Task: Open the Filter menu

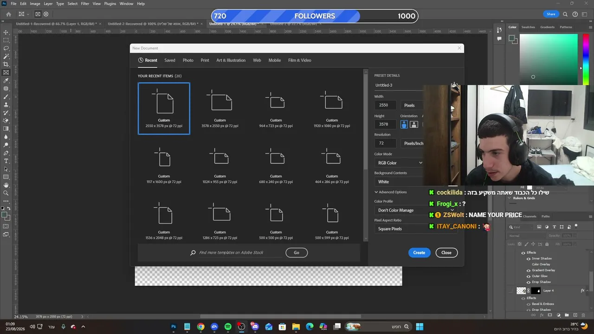Action: 85,4
